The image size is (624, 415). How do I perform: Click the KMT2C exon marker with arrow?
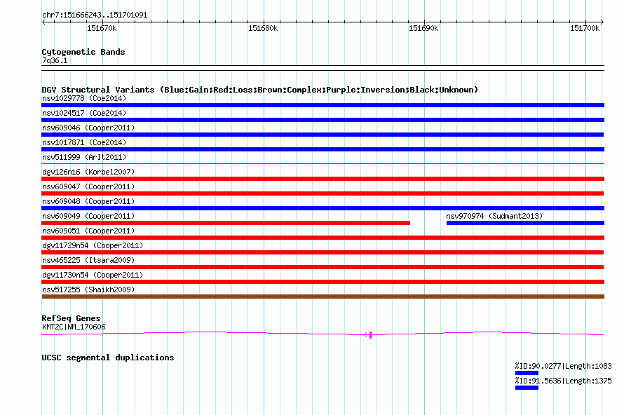[x=368, y=335]
